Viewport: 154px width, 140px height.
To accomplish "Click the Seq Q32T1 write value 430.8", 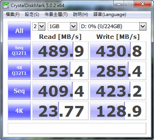I will coord(118,51).
